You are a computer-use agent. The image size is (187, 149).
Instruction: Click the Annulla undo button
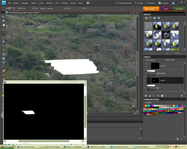click(x=139, y=3)
